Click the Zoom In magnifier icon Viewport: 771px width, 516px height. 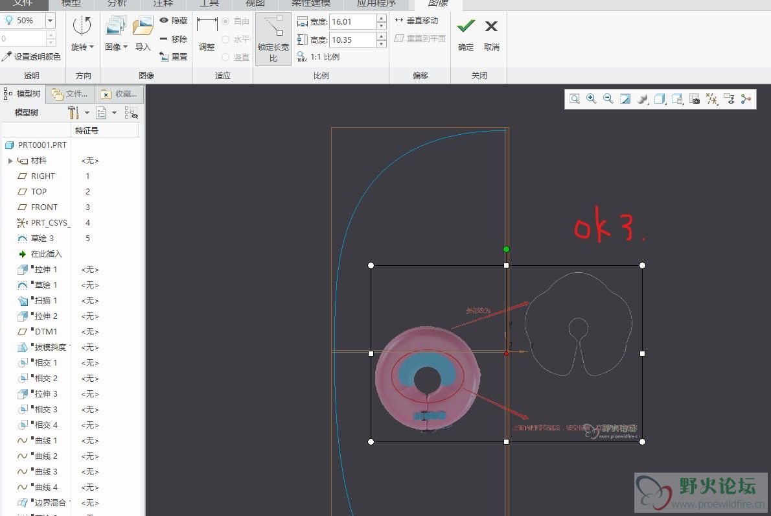[591, 99]
